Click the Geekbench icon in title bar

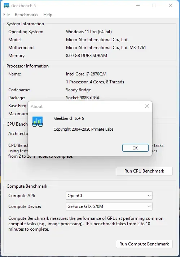tap(6, 5)
